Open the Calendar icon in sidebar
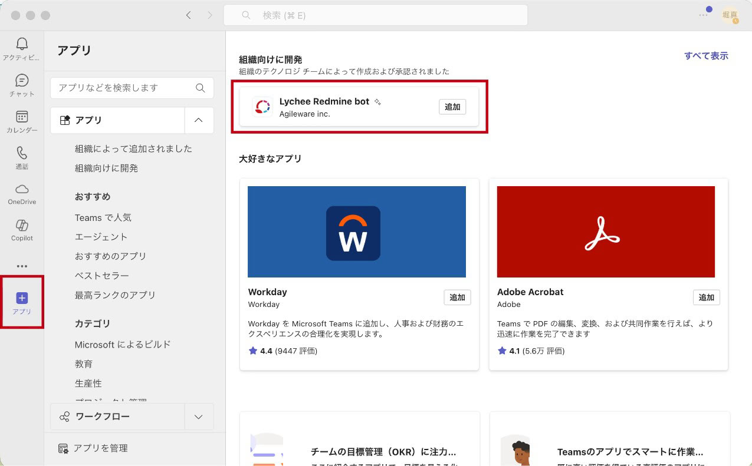 point(22,117)
